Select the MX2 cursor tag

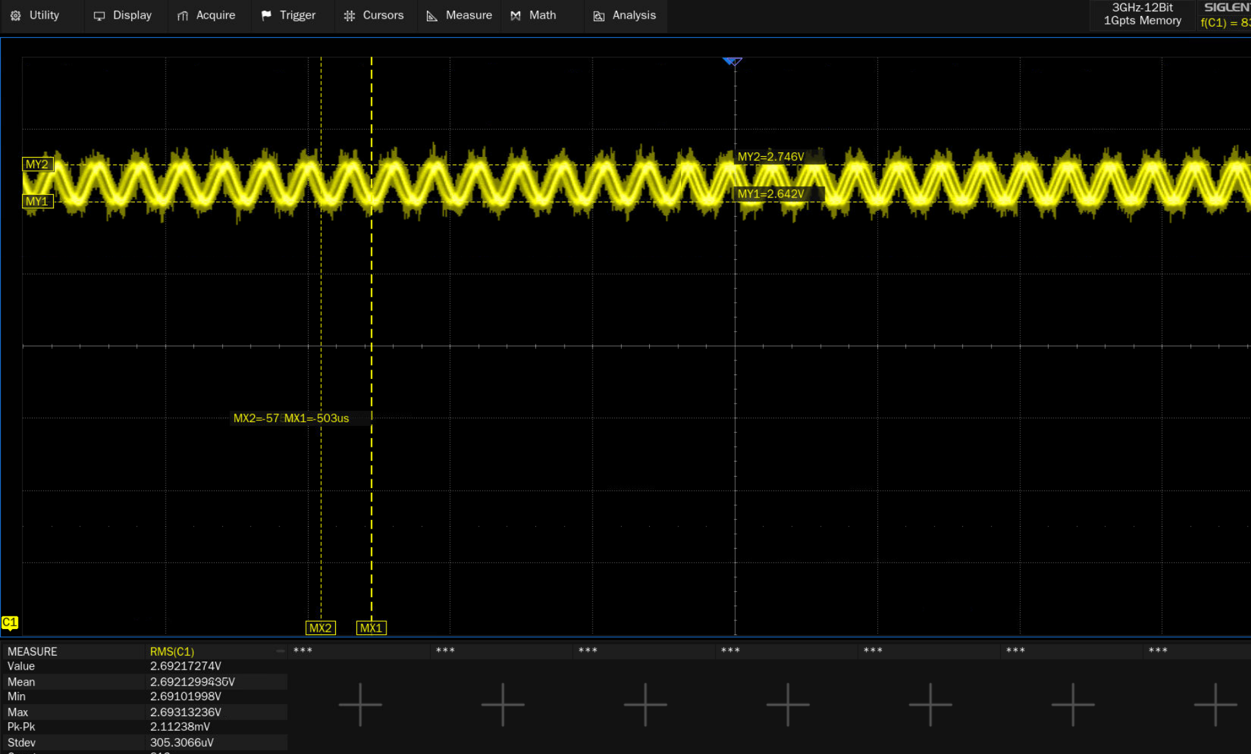(321, 628)
